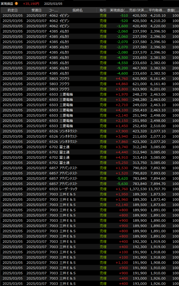Click the 売却/決済 column header
This screenshot has width=179, height=286.
pyautogui.click(x=138, y=10)
